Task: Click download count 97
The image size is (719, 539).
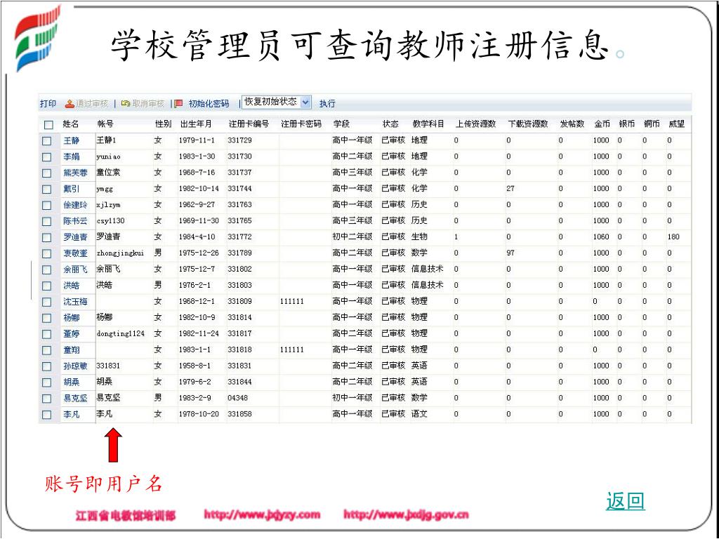Action: click(510, 253)
